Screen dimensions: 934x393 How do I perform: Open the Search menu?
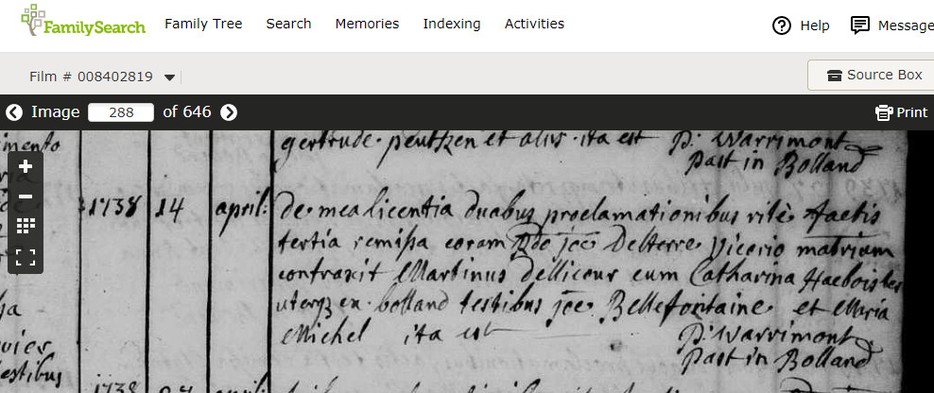(x=289, y=24)
